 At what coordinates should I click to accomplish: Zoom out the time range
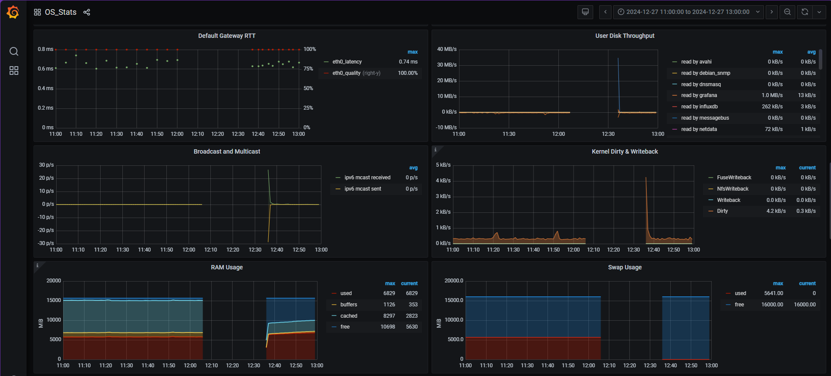click(787, 12)
